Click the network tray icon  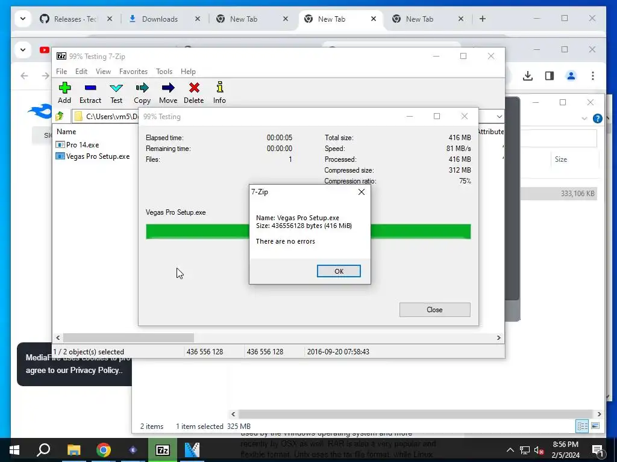pos(525,450)
